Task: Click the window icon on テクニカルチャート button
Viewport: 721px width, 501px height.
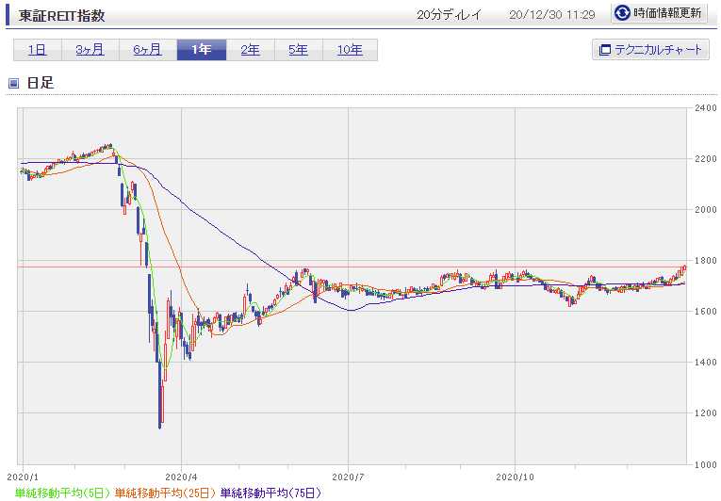Action: 605,50
